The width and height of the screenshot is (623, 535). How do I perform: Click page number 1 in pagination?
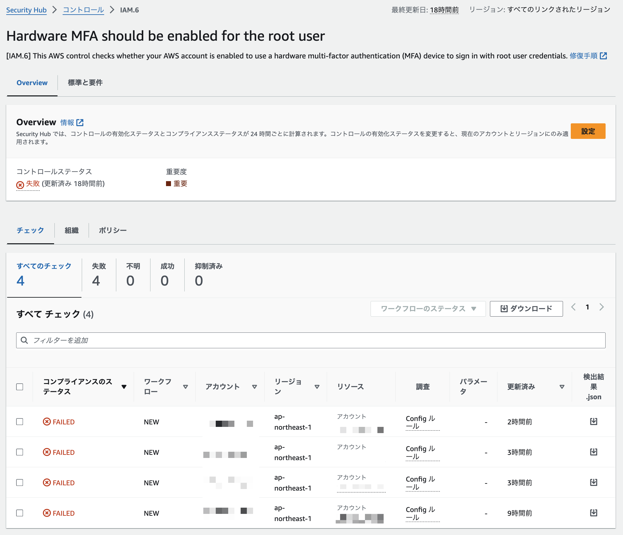pyautogui.click(x=587, y=307)
